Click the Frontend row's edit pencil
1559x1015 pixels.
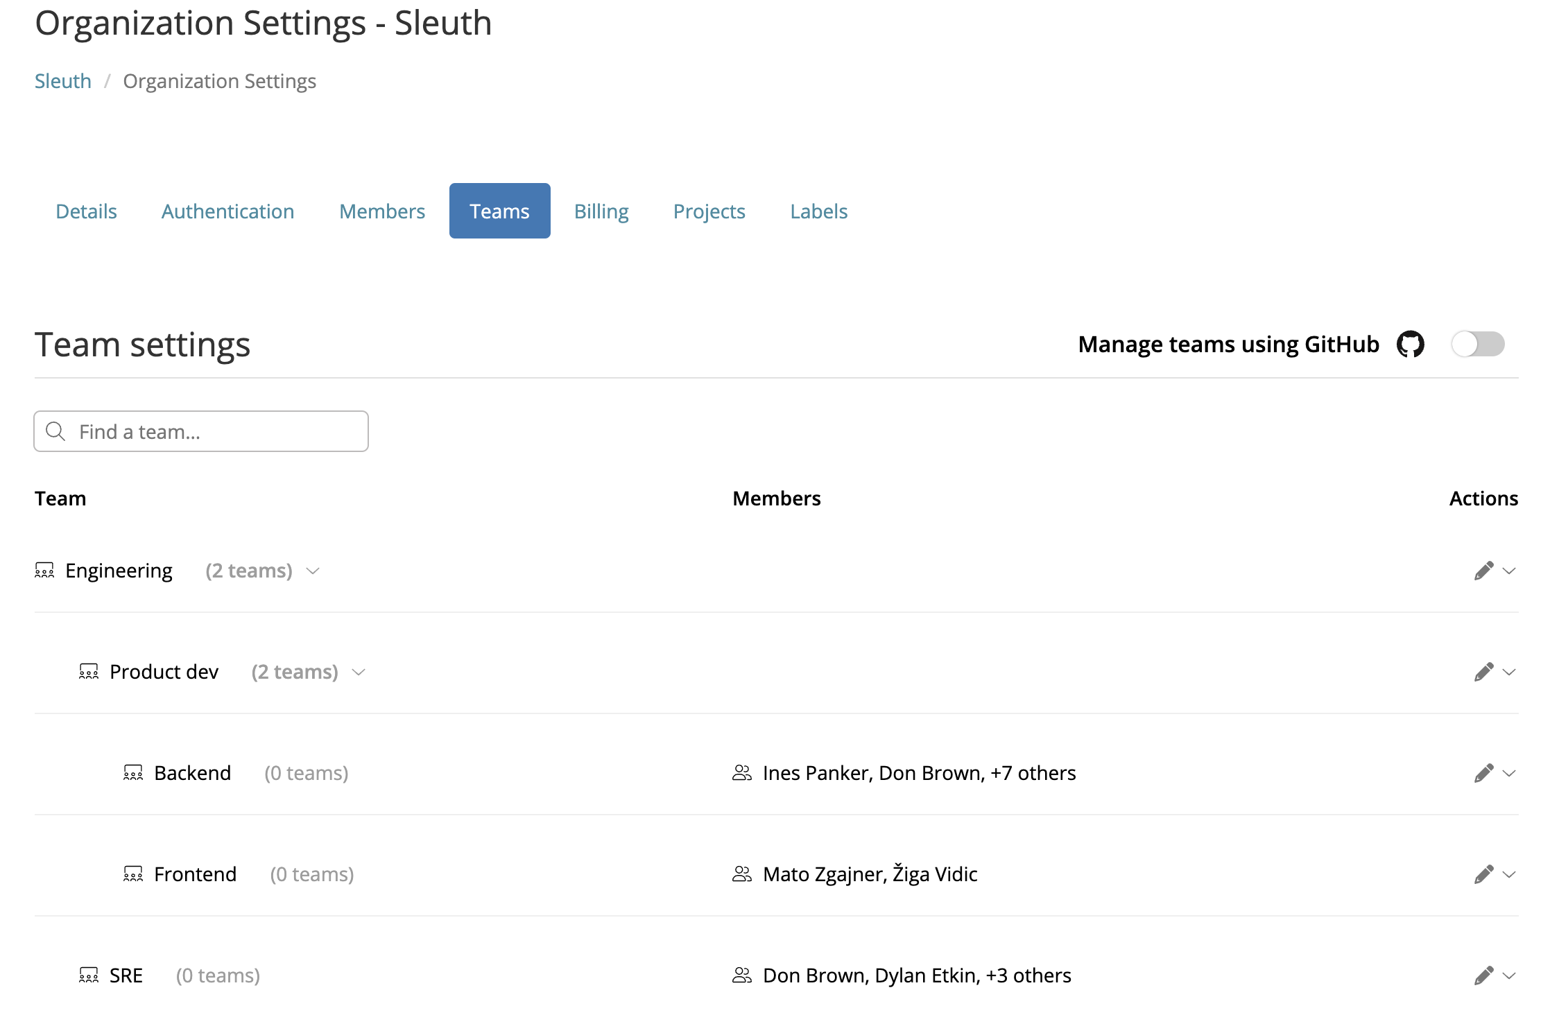click(x=1483, y=874)
